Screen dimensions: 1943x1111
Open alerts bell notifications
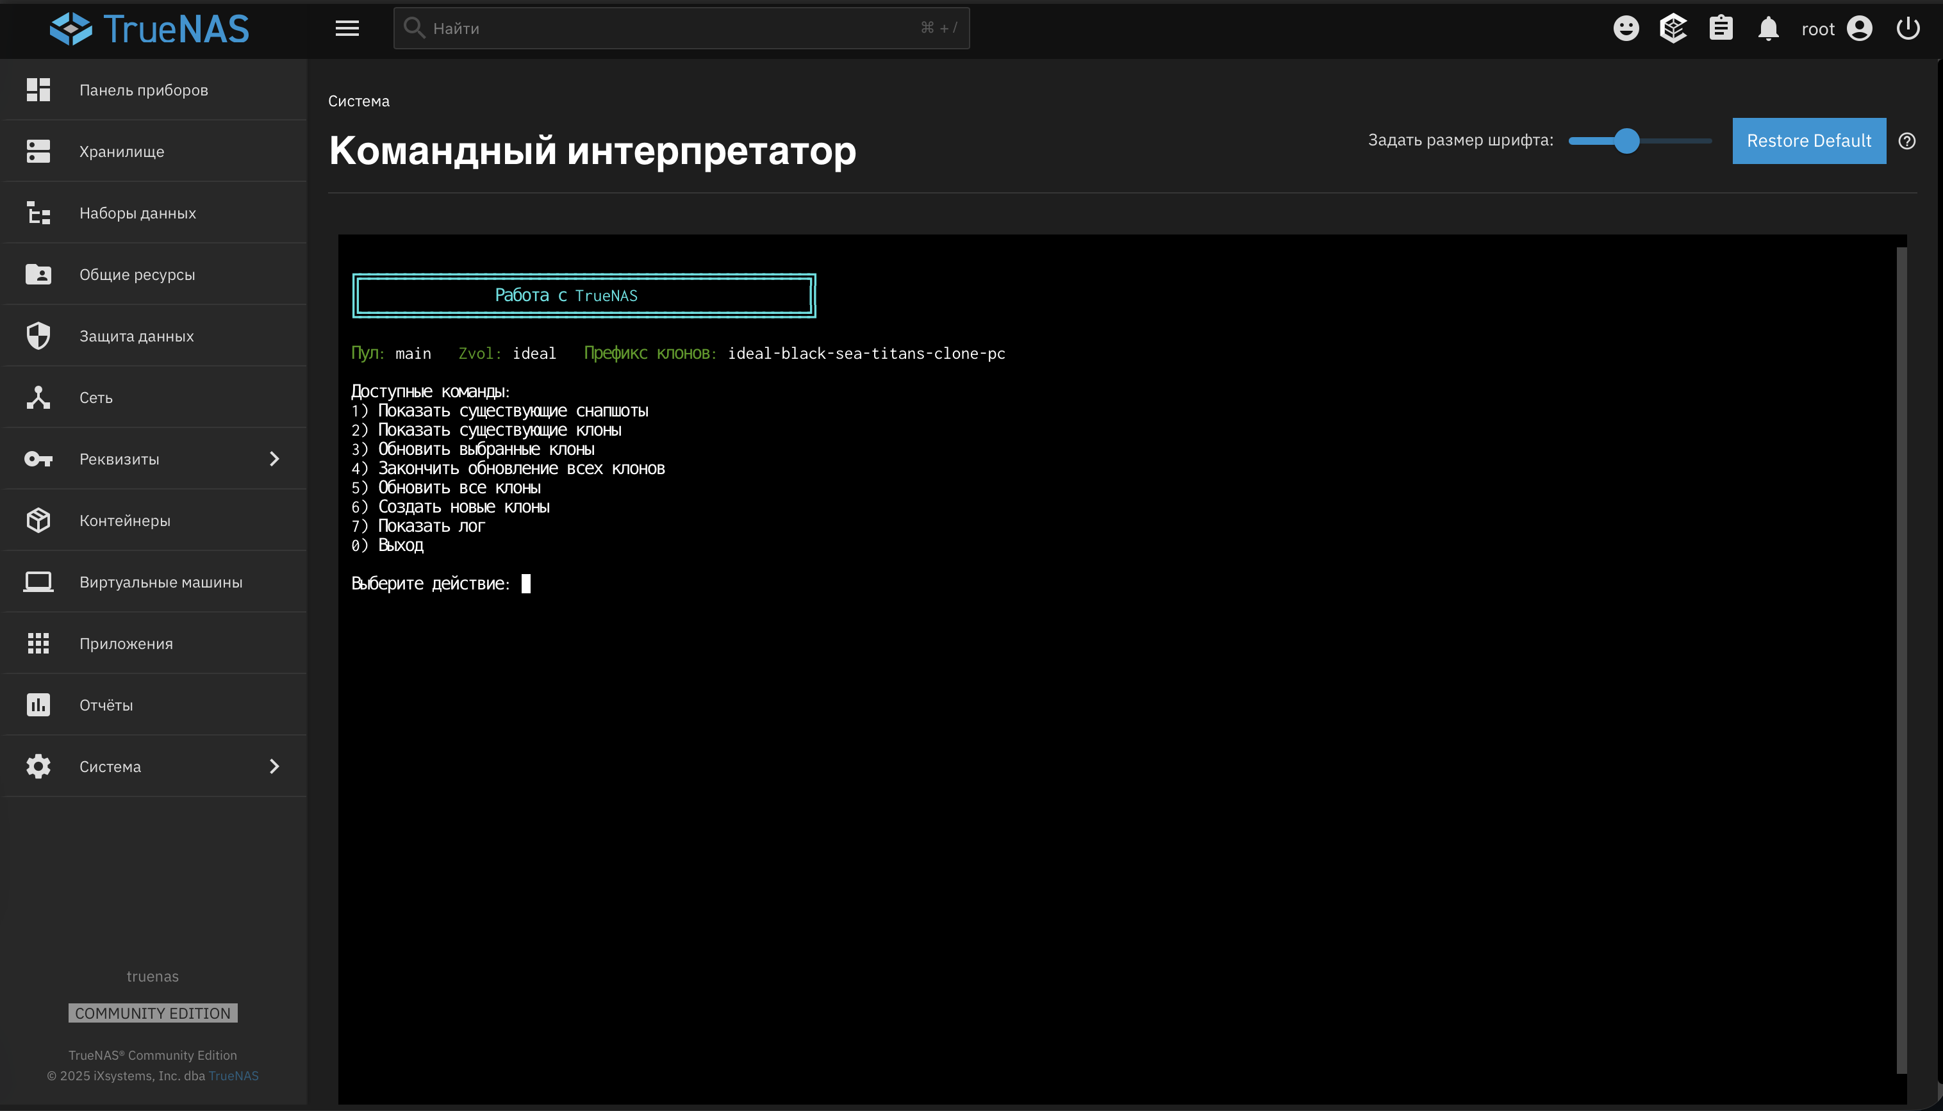tap(1767, 28)
